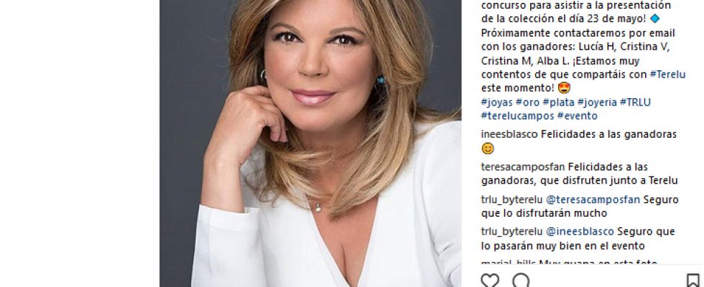The image size is (704, 287).
Task: Click the heart-eyes emoji in caption
Action: (565, 88)
